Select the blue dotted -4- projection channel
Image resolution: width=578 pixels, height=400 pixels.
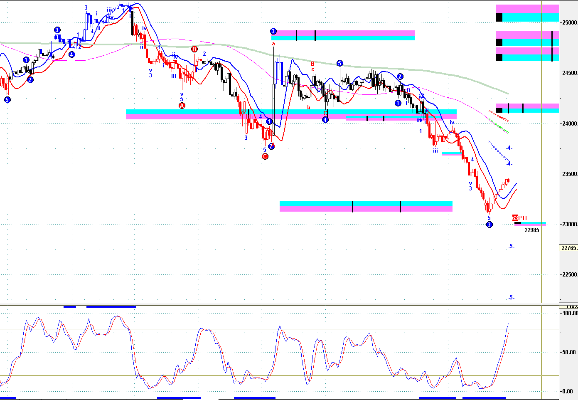tap(499, 151)
